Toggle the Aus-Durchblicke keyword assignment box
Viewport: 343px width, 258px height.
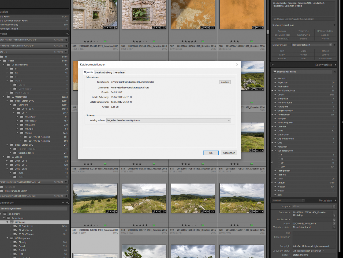click(x=272, y=91)
